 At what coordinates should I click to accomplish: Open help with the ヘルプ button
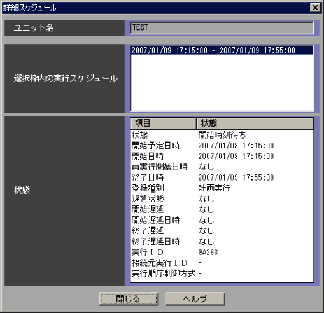(x=195, y=299)
